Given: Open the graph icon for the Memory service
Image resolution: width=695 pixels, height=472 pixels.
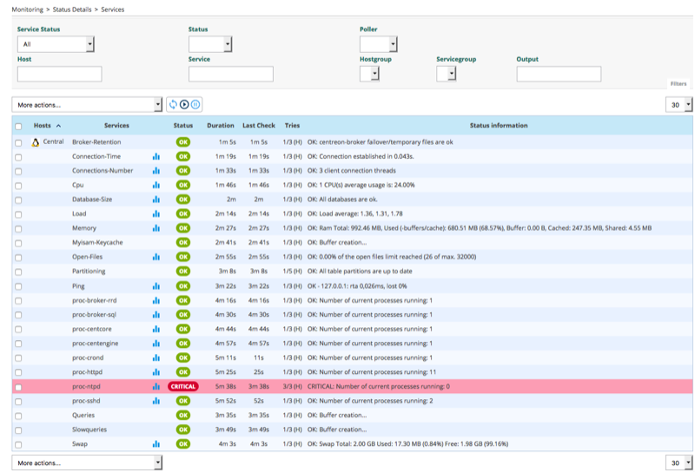Looking at the screenshot, I should tap(156, 228).
